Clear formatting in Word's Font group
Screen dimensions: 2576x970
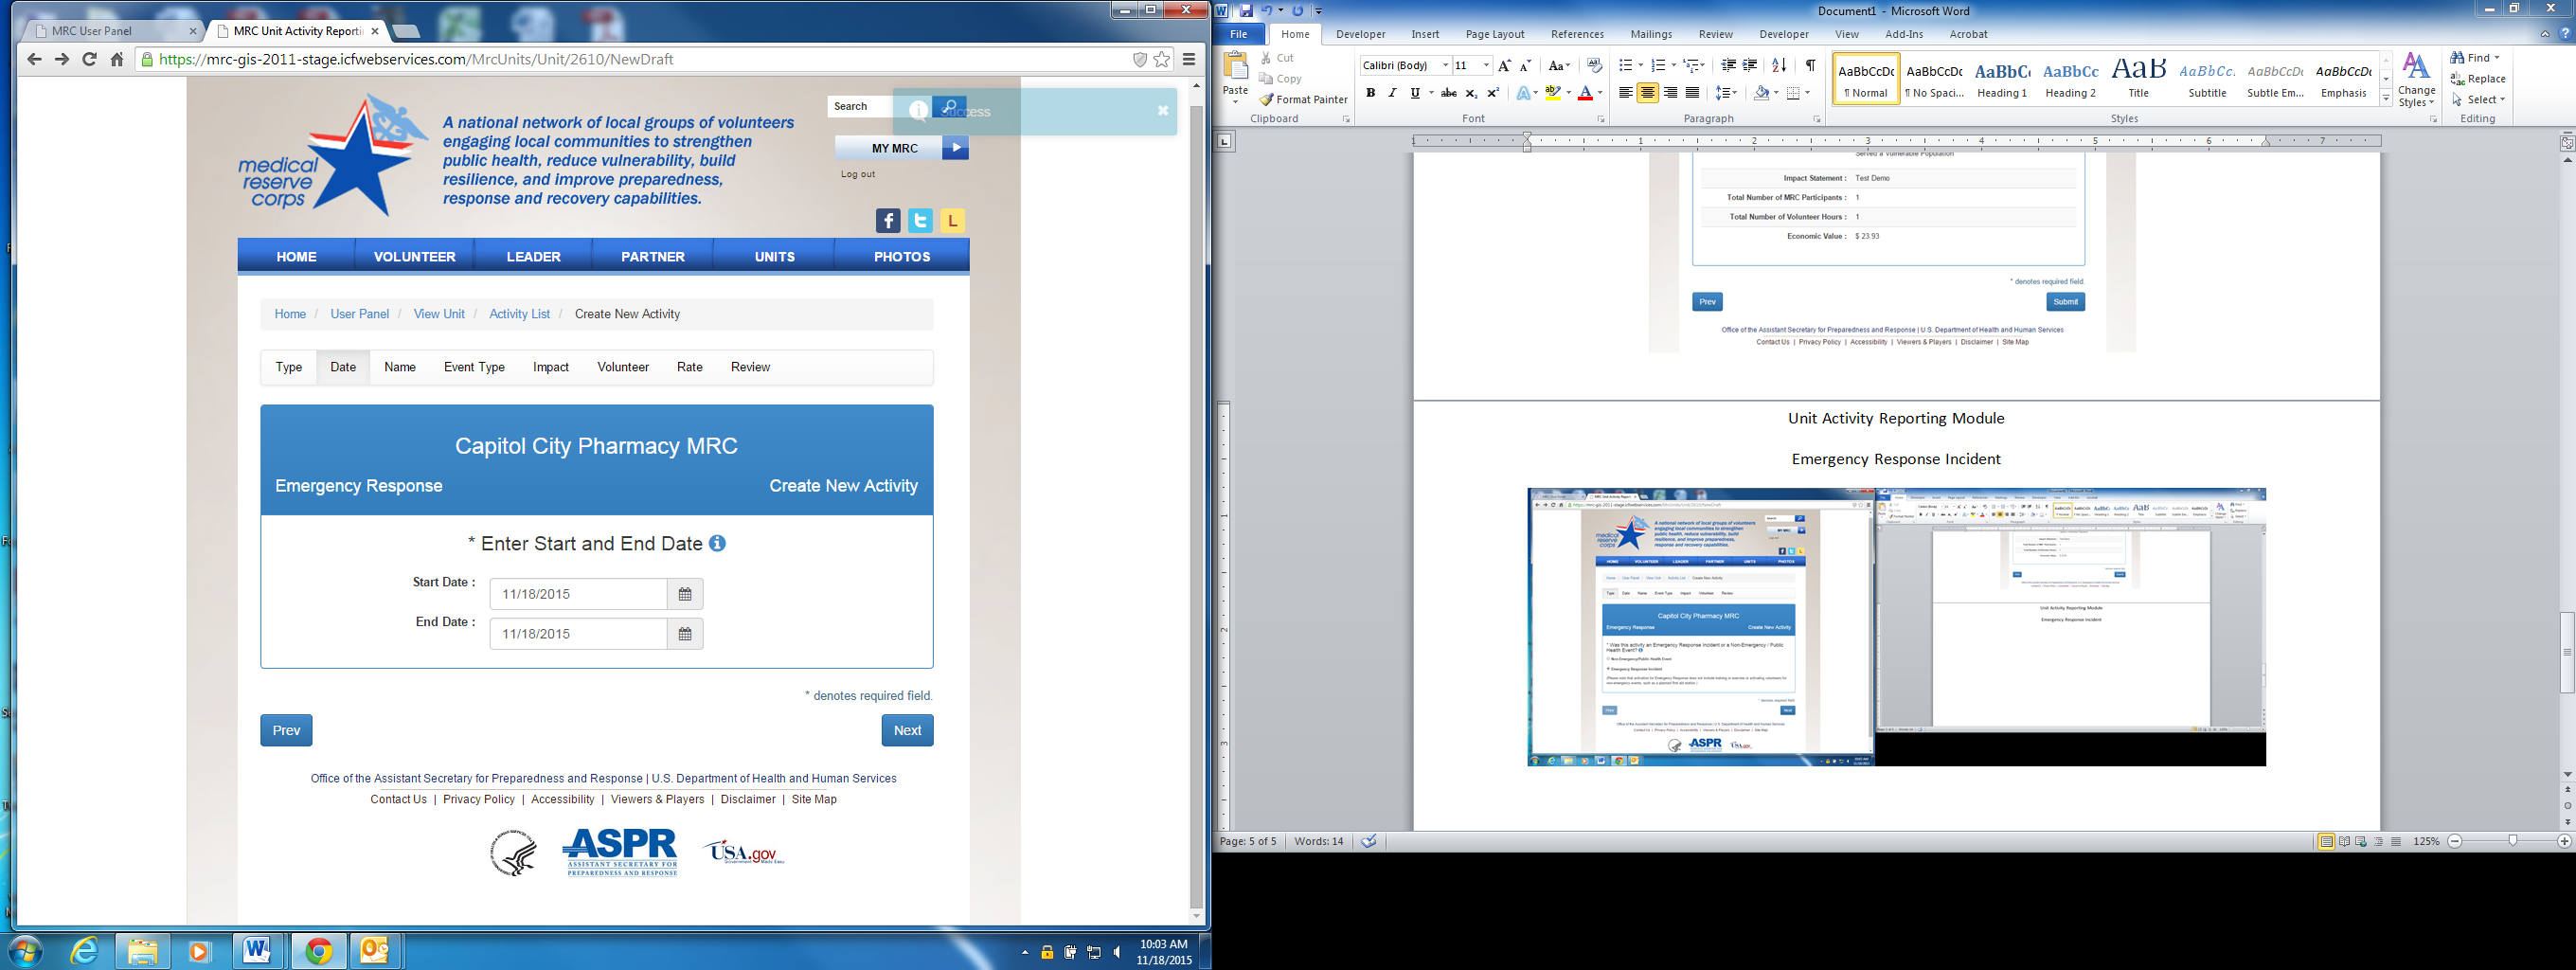click(x=1594, y=66)
